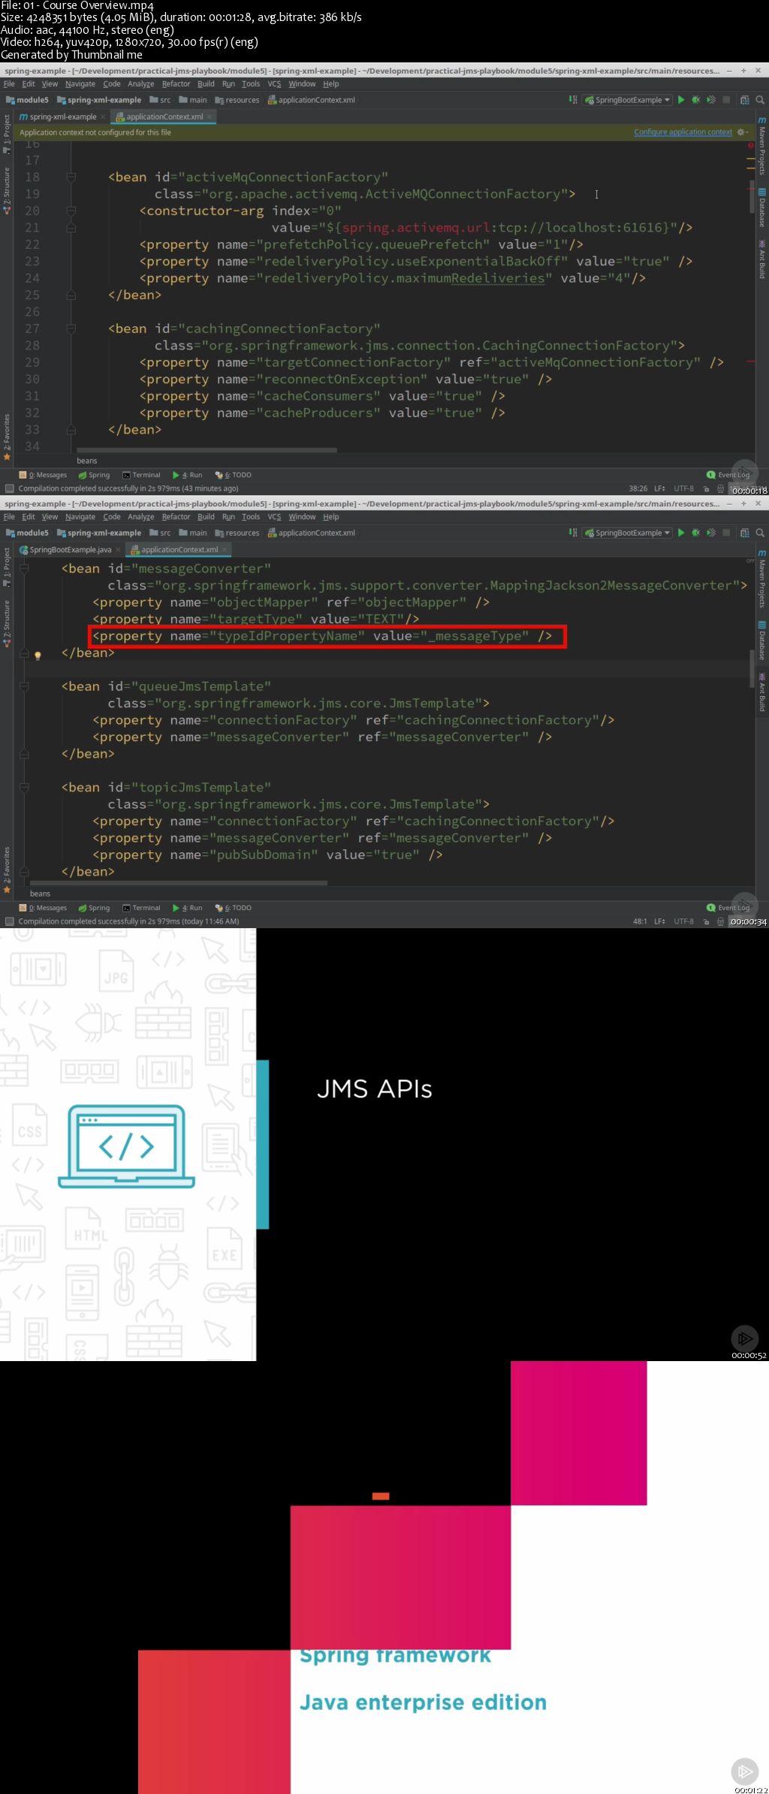Open the Spring tool window in the second frame
Screen dimensions: 769x1794
[94, 908]
